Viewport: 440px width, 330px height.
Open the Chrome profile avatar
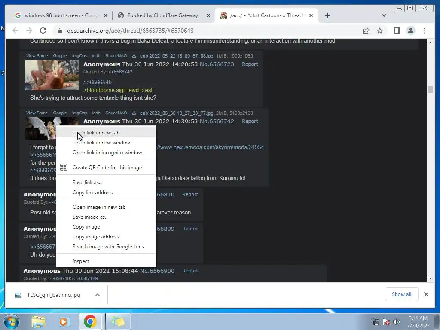[410, 31]
